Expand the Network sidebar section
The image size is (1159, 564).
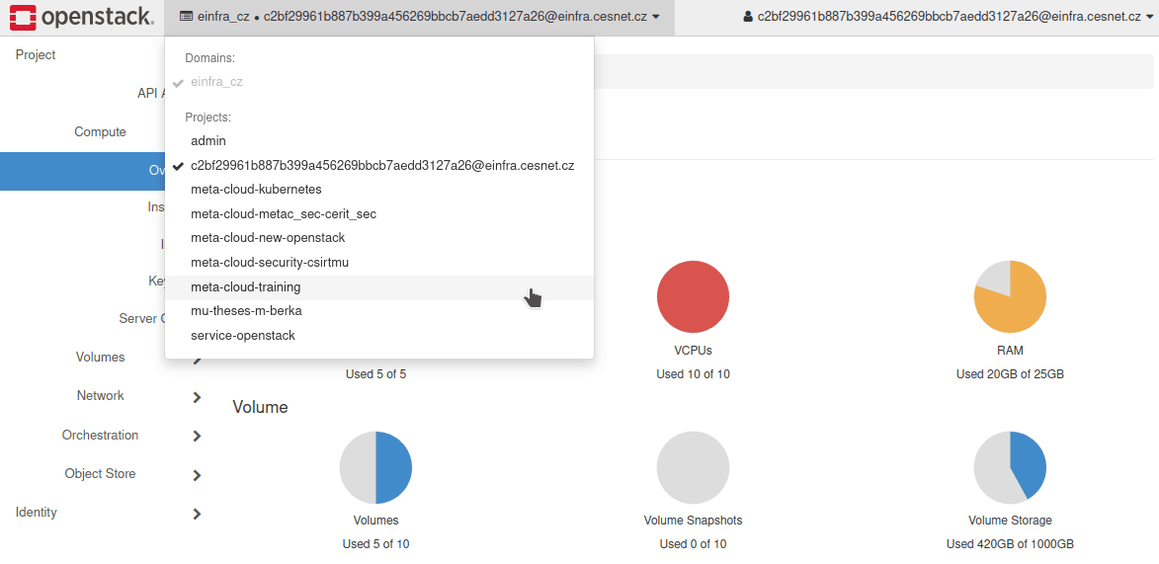pyautogui.click(x=197, y=397)
